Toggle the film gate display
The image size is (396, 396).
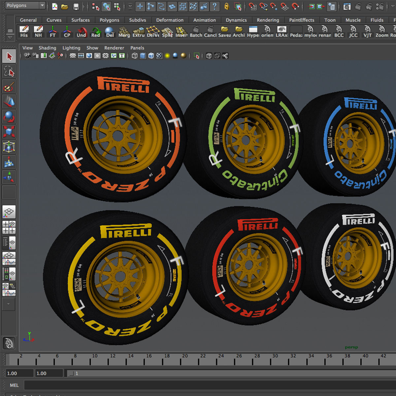(81, 56)
